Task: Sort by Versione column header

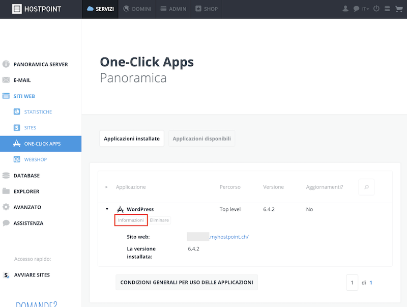Action: click(x=273, y=187)
